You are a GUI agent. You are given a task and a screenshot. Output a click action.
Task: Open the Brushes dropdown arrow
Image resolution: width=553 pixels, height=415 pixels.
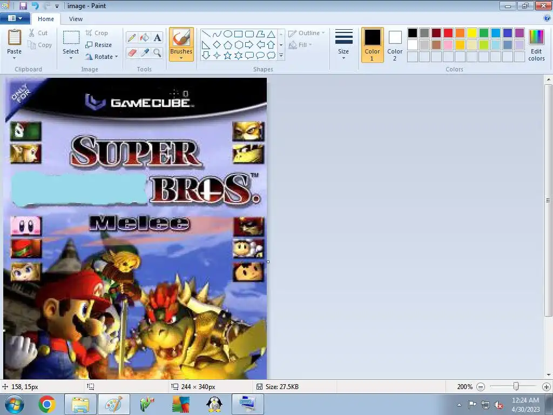click(x=181, y=58)
